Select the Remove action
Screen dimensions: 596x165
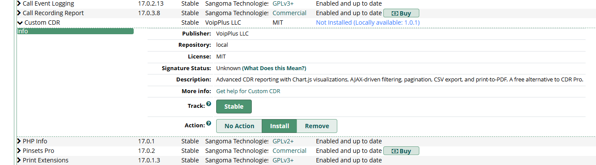317,126
